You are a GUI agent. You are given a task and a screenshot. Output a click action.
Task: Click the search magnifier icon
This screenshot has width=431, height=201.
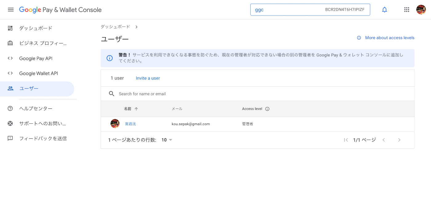click(x=112, y=94)
